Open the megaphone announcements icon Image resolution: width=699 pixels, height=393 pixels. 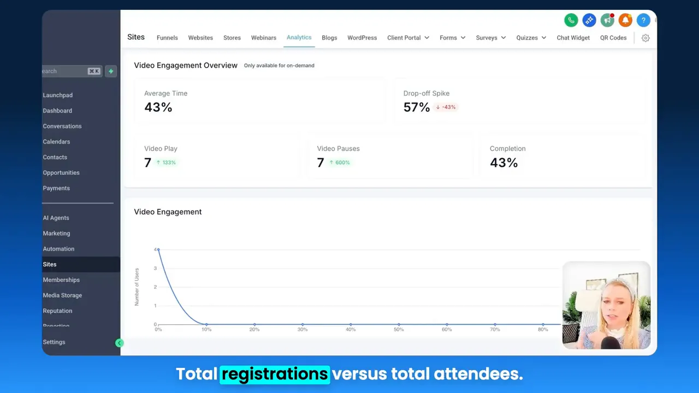click(607, 20)
